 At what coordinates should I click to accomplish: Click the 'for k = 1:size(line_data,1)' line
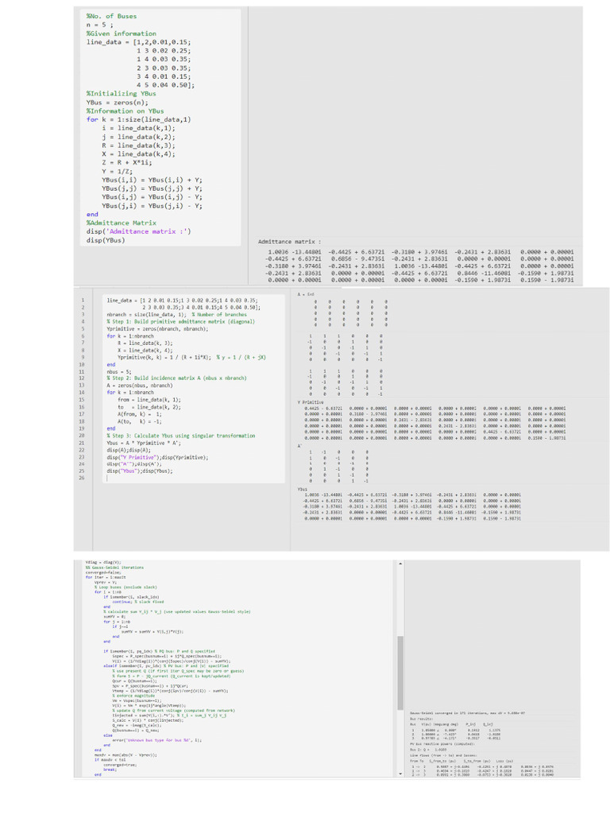pos(138,119)
